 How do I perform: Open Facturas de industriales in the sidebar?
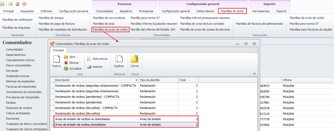(x=21, y=87)
